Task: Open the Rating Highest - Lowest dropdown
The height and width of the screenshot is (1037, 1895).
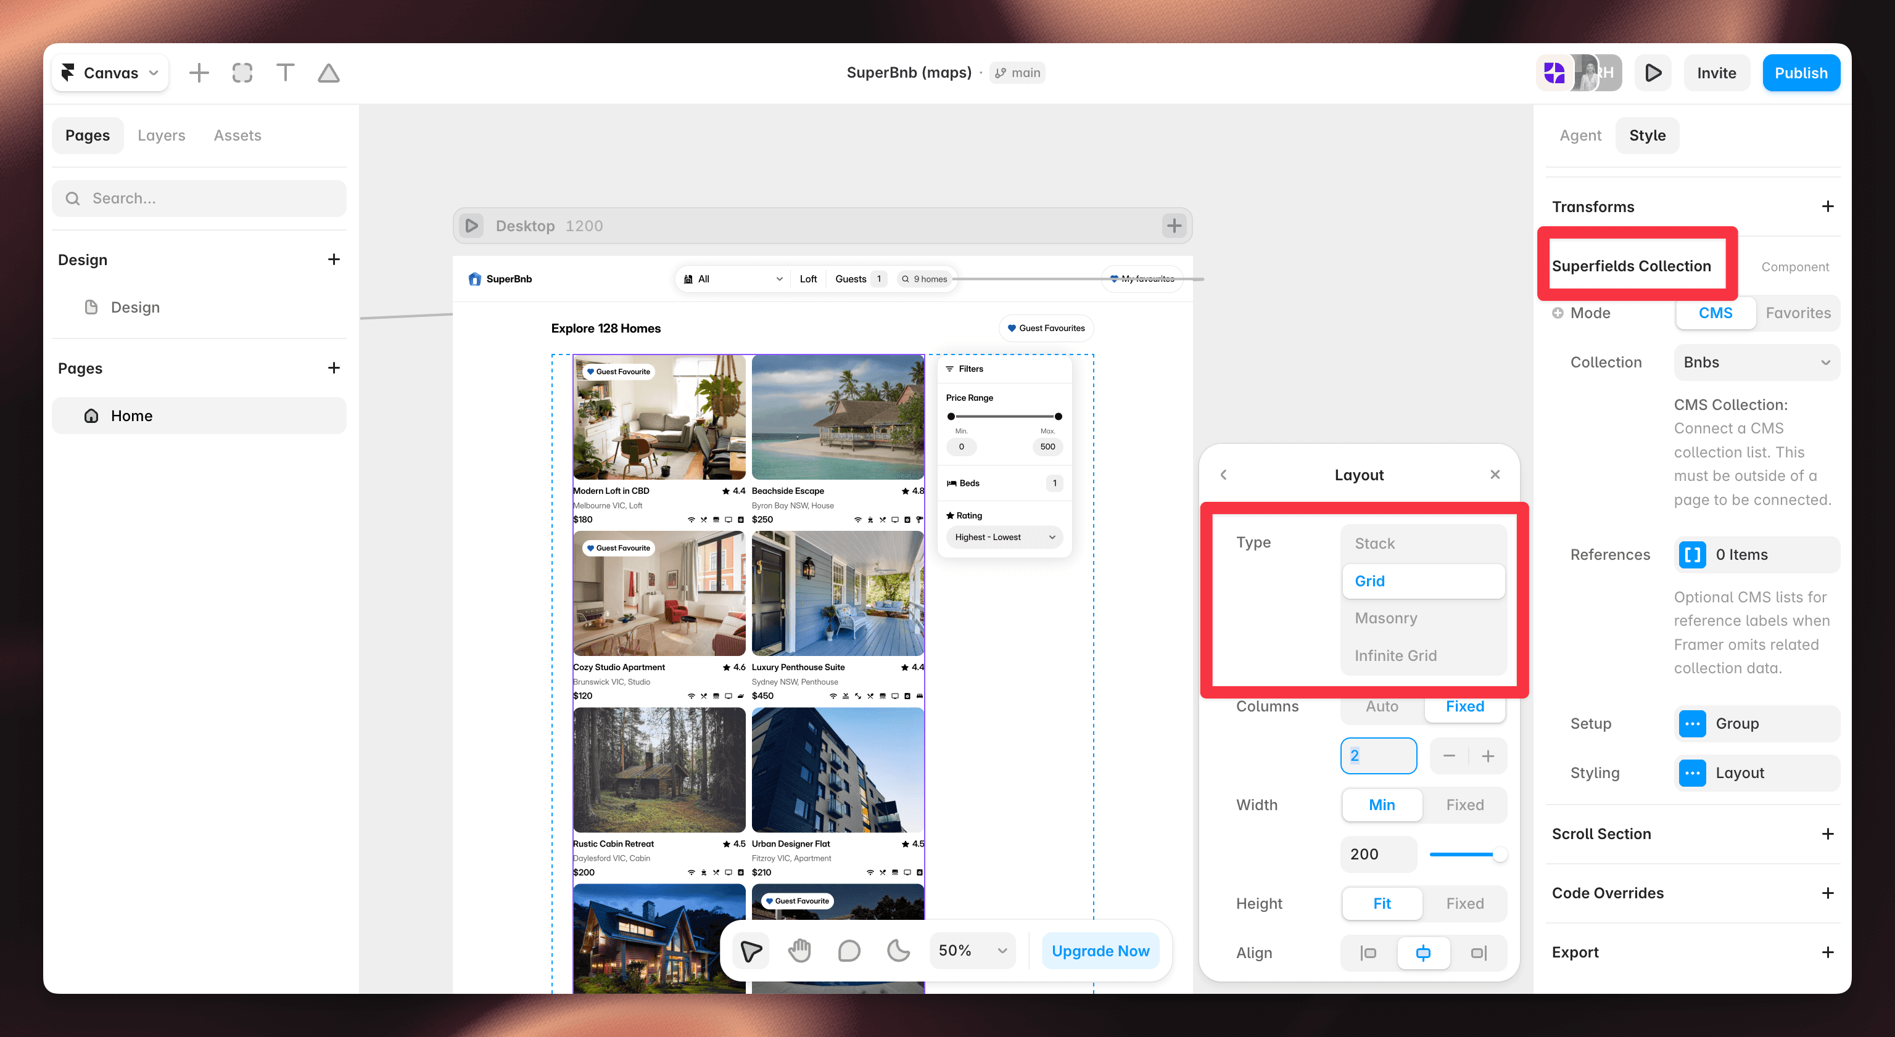Action: (x=1004, y=538)
